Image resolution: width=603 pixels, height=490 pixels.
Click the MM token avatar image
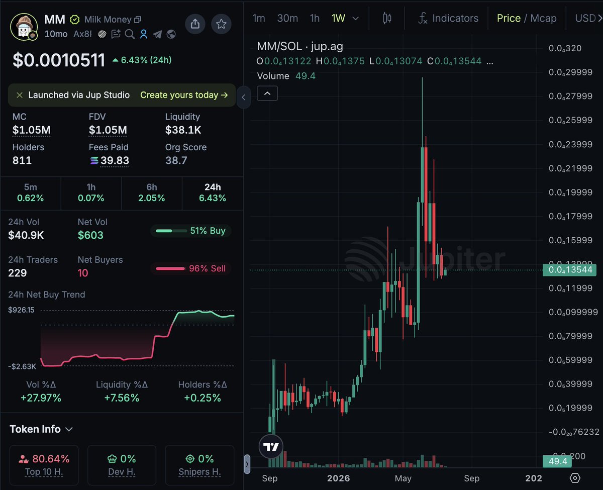[x=24, y=26]
